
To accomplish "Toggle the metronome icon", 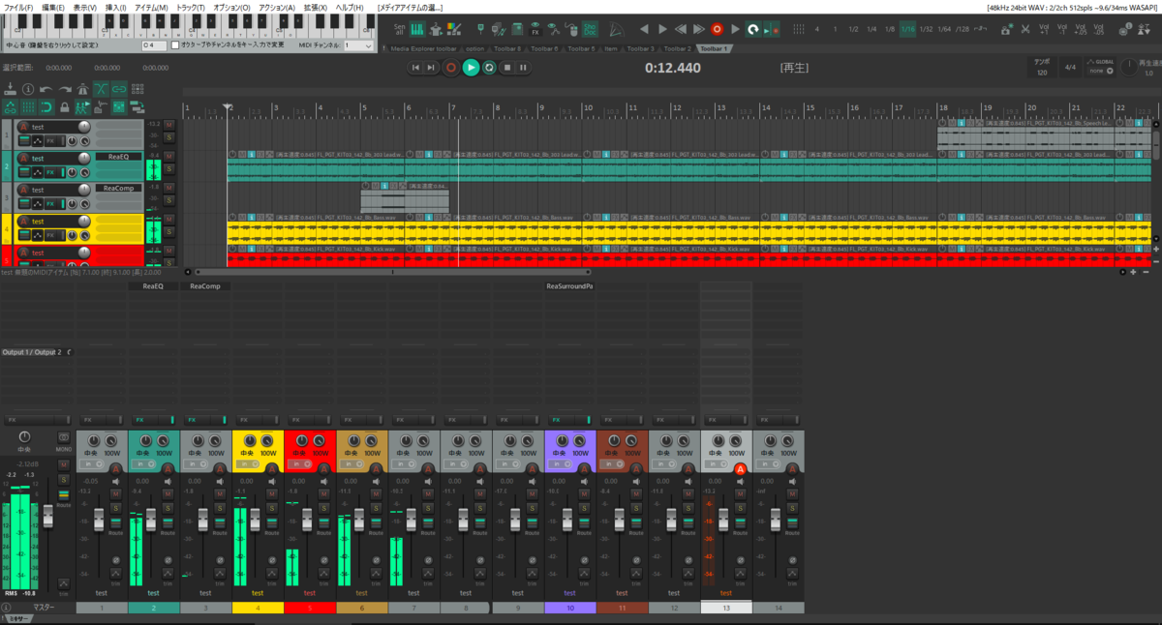I will (82, 89).
